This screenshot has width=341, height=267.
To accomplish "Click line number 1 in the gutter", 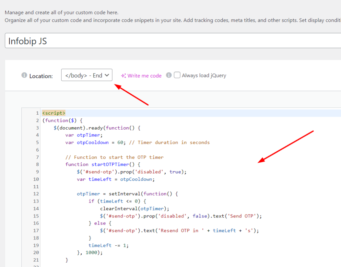I will click(x=37, y=113).
